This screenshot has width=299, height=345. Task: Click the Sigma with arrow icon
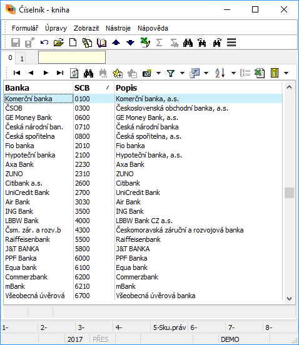[175, 42]
